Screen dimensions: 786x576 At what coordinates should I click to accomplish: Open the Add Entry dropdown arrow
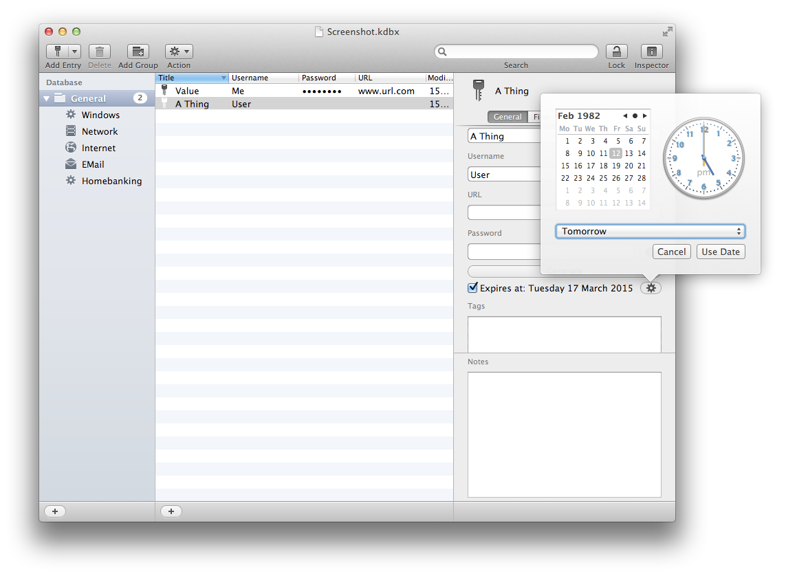pyautogui.click(x=74, y=52)
